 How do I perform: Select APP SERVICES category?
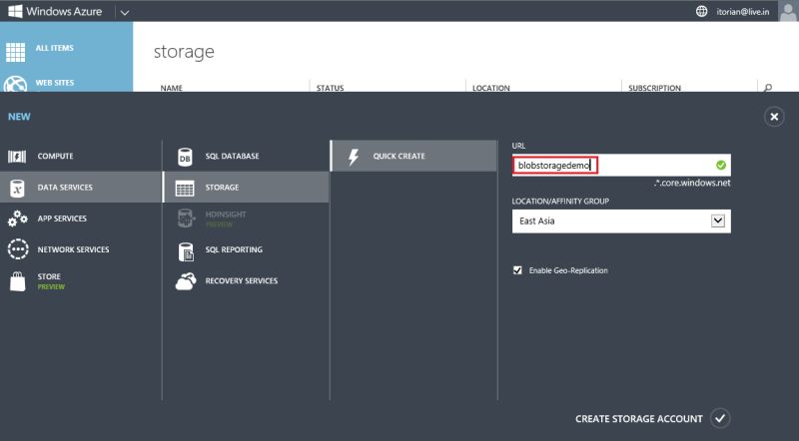click(62, 219)
